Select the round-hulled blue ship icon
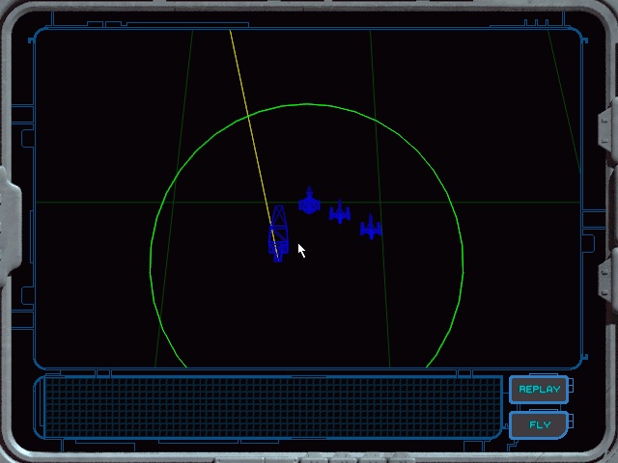This screenshot has height=463, width=618. (309, 202)
